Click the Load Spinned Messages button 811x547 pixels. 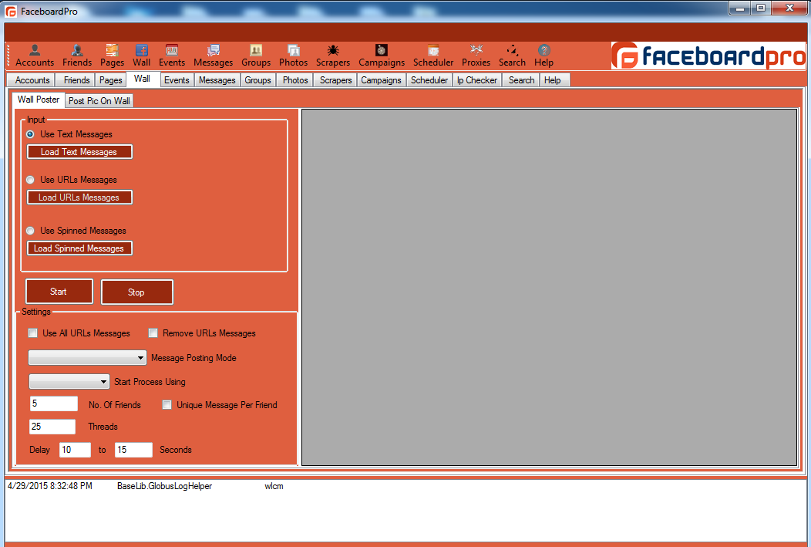click(x=79, y=248)
